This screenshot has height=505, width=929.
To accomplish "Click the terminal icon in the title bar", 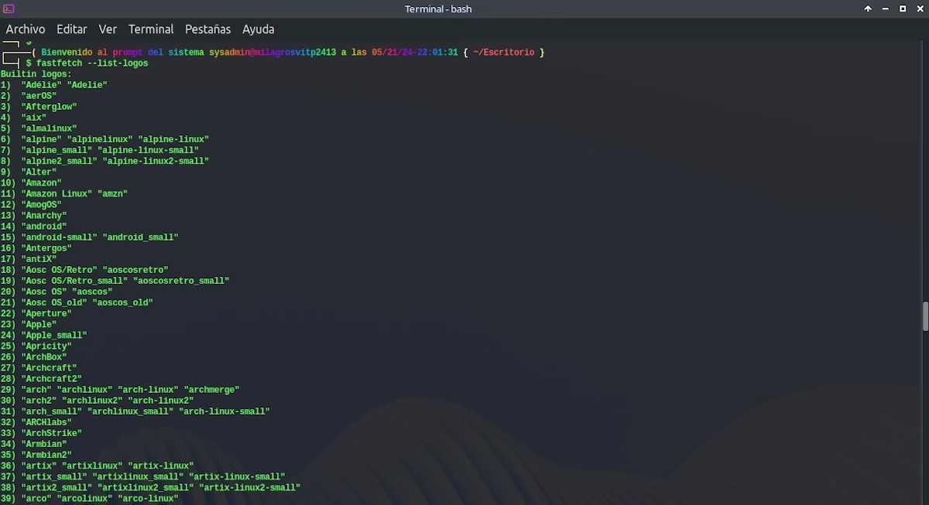I will [x=9, y=9].
